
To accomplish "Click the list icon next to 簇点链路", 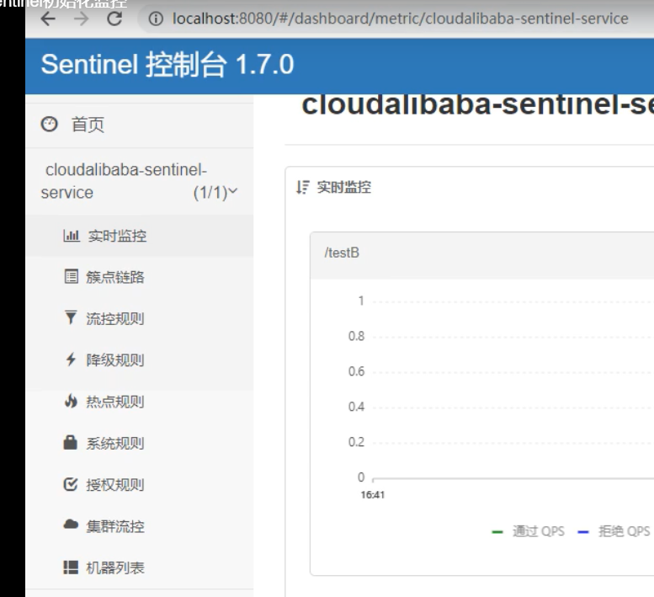I will click(x=72, y=276).
